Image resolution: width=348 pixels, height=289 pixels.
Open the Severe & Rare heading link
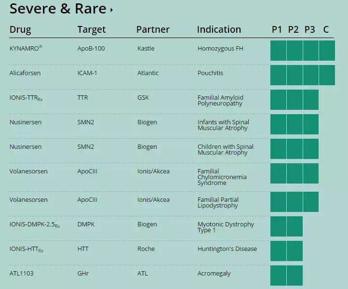[58, 9]
